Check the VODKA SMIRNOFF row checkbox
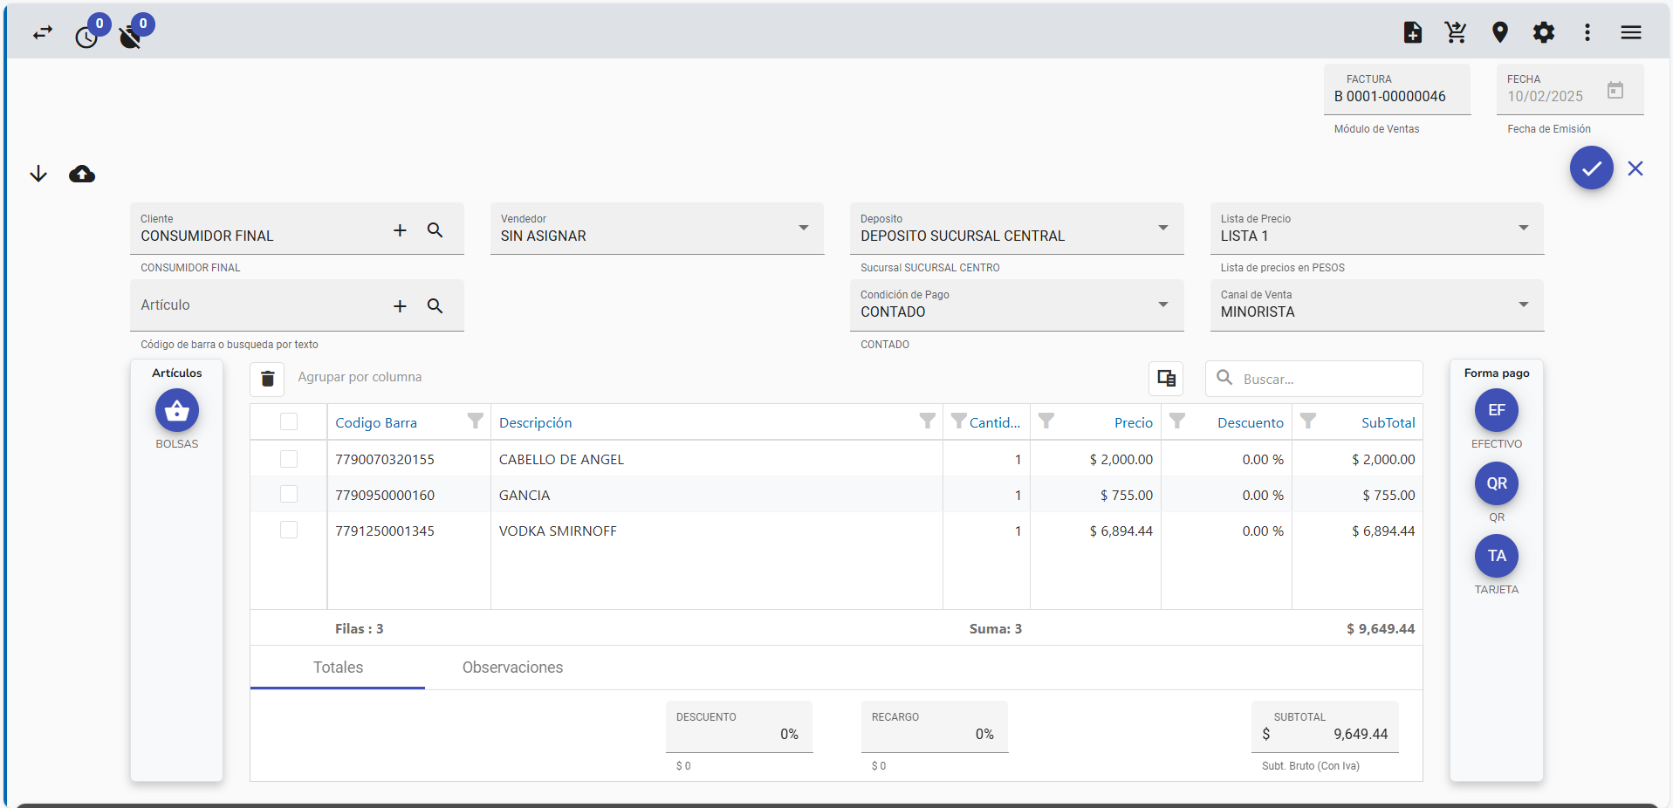Screen dimensions: 1673x808 point(289,531)
